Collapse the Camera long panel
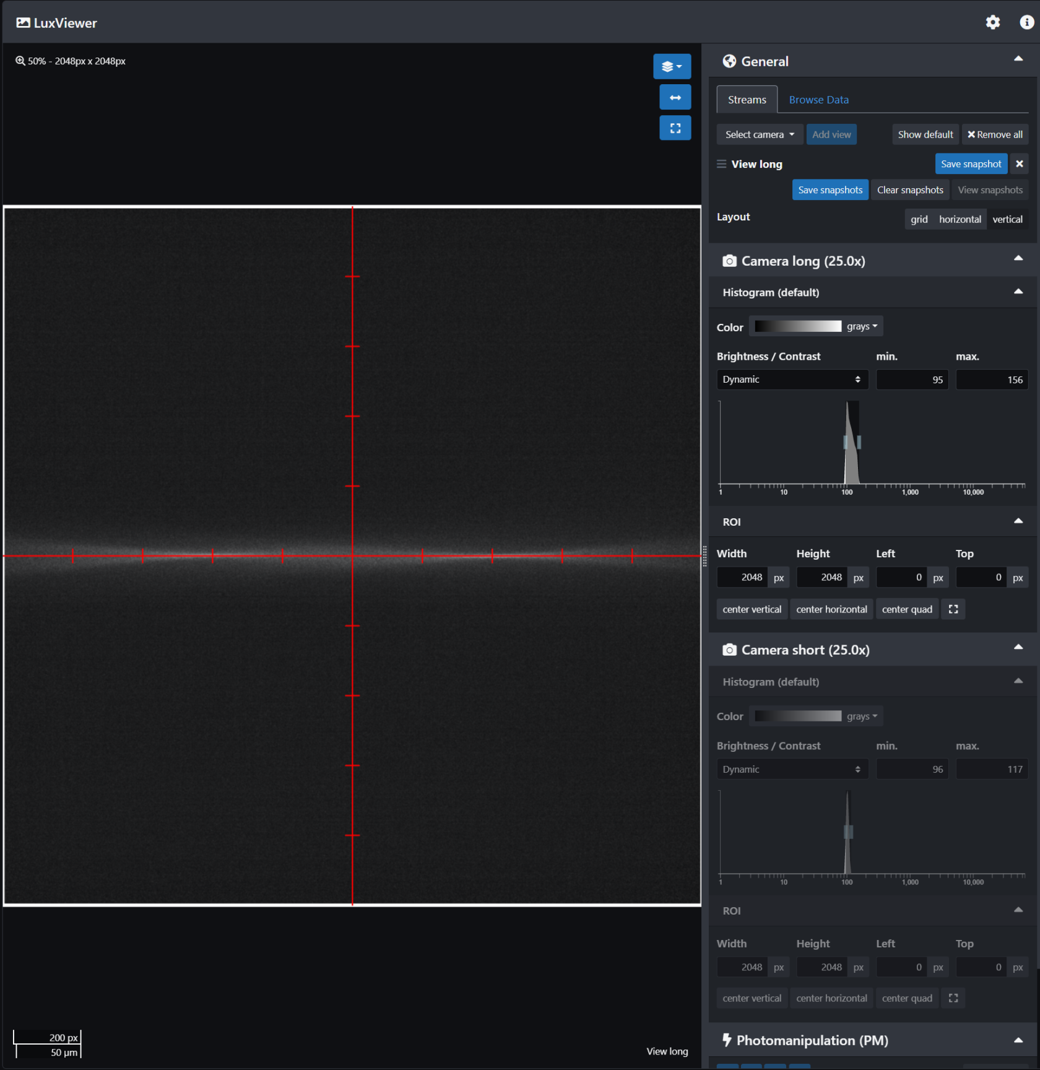 click(x=1018, y=258)
